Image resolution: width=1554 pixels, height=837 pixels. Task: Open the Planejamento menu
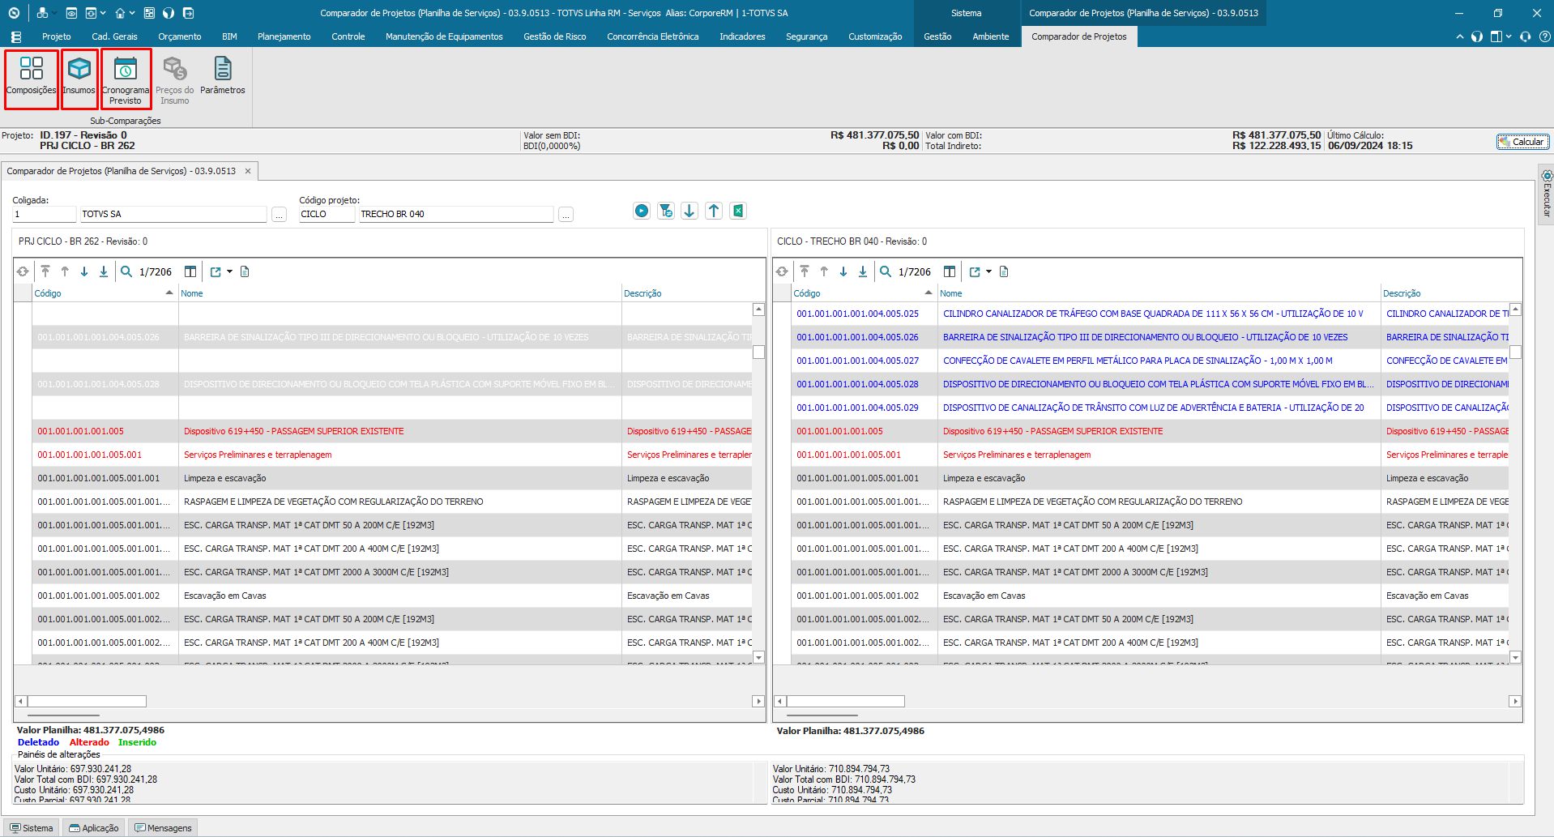(x=284, y=36)
